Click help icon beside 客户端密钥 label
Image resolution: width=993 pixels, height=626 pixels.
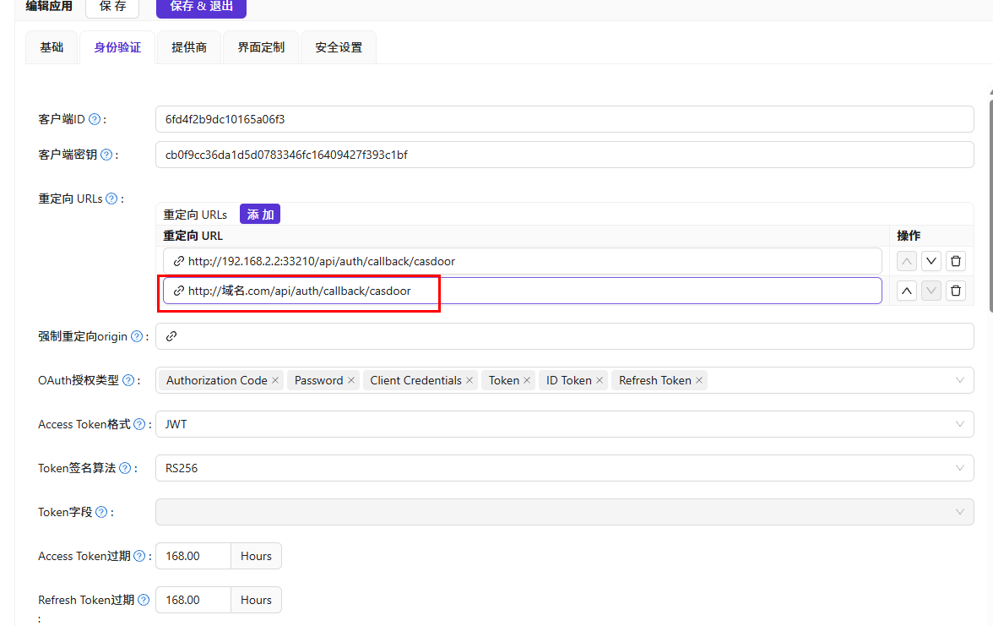(106, 155)
